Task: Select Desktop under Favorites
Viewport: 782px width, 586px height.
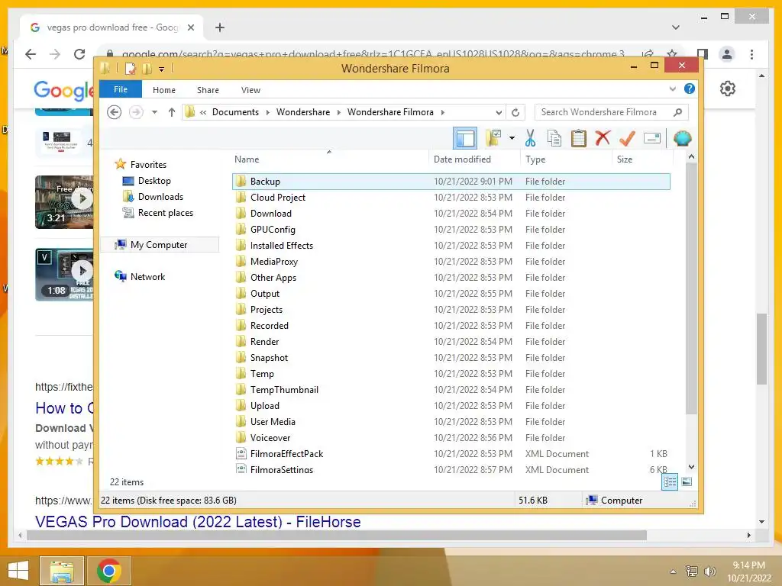Action: click(x=154, y=181)
